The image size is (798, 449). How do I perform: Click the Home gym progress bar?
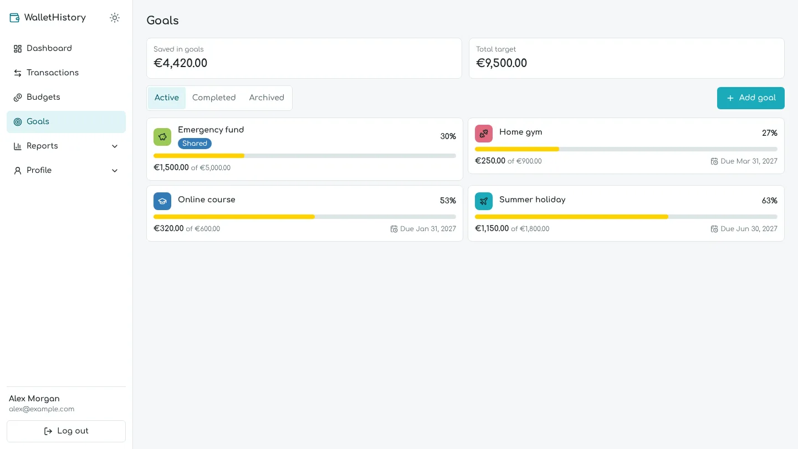(x=626, y=149)
